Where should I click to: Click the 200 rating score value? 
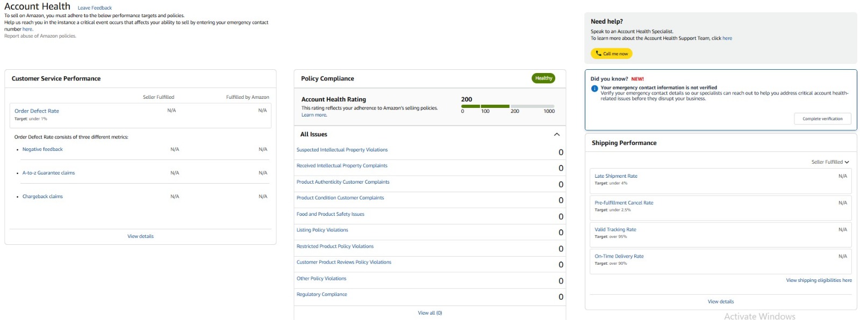[x=467, y=99]
